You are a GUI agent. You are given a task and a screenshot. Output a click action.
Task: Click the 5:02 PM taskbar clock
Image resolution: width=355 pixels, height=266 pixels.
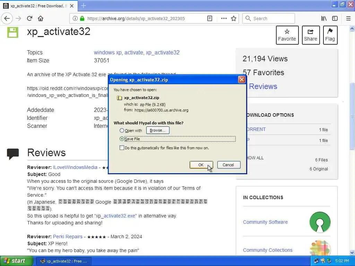(342, 261)
